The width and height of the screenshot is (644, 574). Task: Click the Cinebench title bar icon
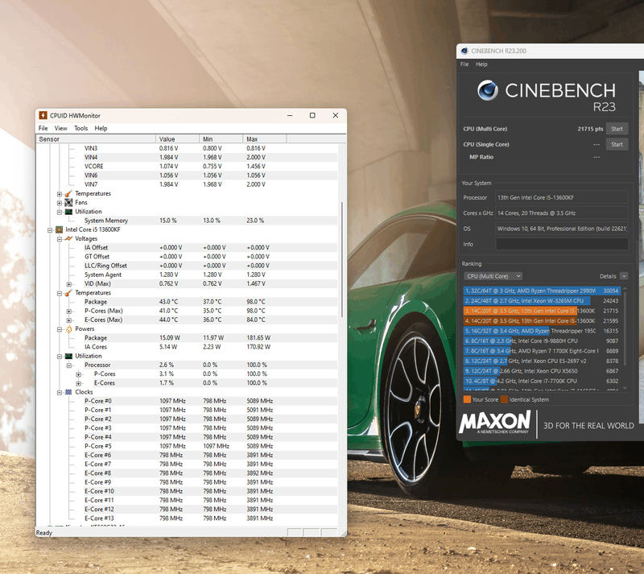point(464,51)
